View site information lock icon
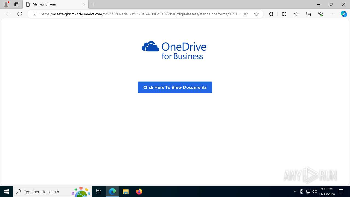 pos(34,14)
